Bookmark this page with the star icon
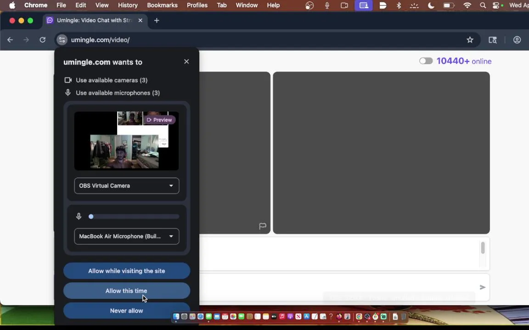 (x=470, y=40)
